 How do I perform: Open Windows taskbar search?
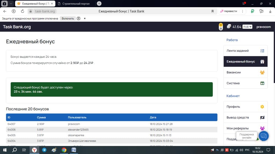(15, 150)
